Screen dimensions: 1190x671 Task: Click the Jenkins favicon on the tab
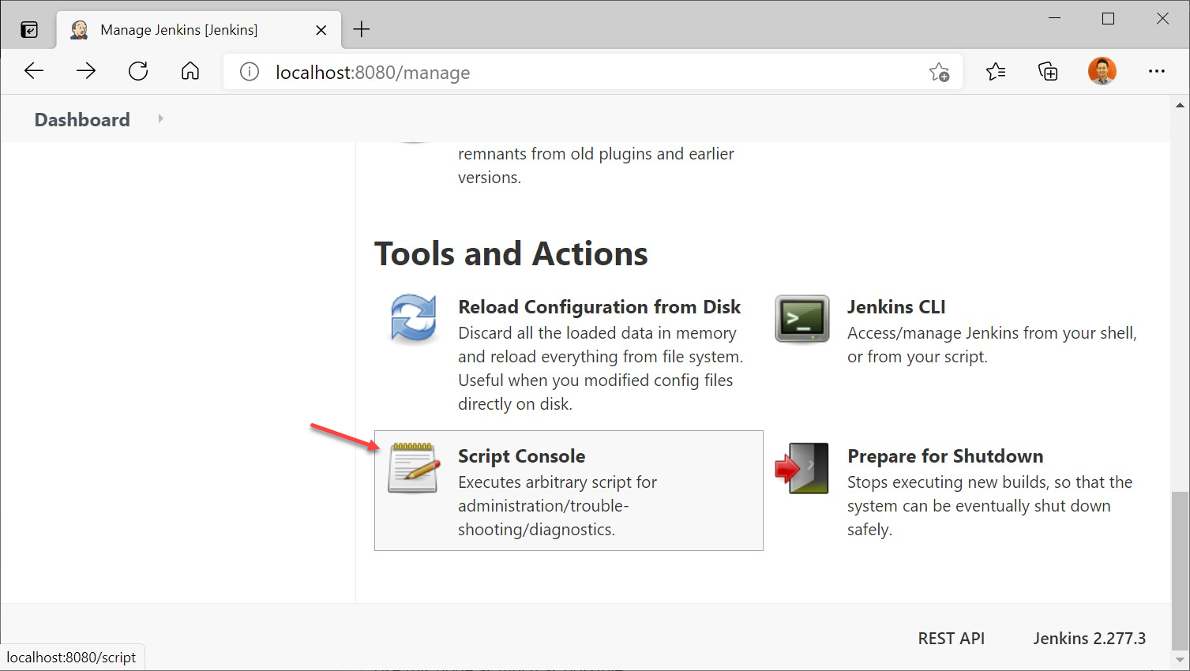79,30
